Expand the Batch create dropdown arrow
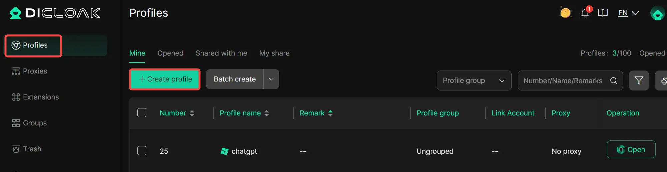Screen dimensions: 667x172 (271, 79)
